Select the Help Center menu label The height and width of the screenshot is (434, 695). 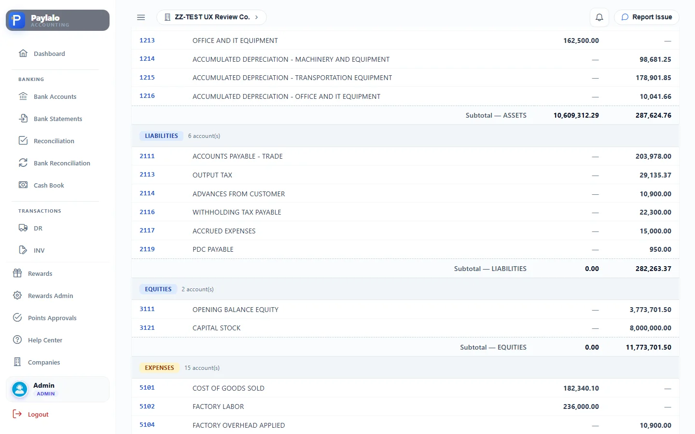click(x=45, y=340)
